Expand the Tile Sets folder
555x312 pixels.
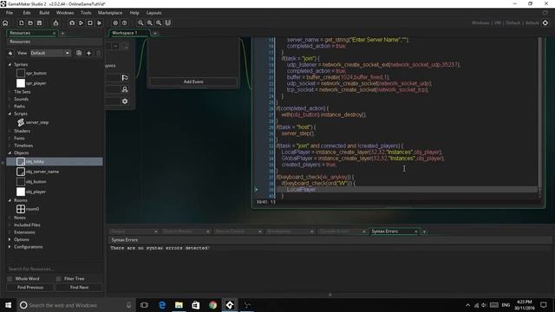click(x=10, y=92)
